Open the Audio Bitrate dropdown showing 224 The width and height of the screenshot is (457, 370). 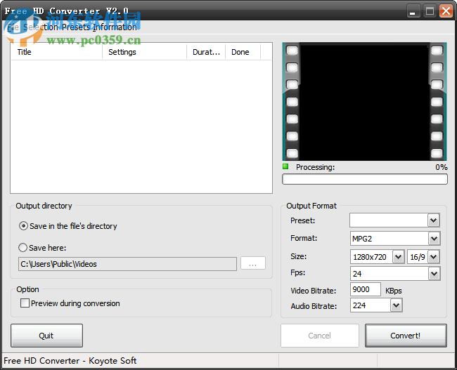(x=396, y=305)
